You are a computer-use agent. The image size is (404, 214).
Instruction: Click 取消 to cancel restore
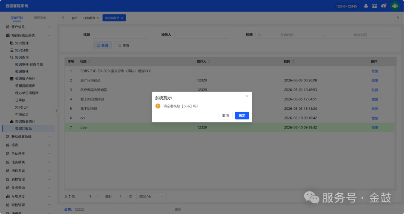tap(226, 115)
